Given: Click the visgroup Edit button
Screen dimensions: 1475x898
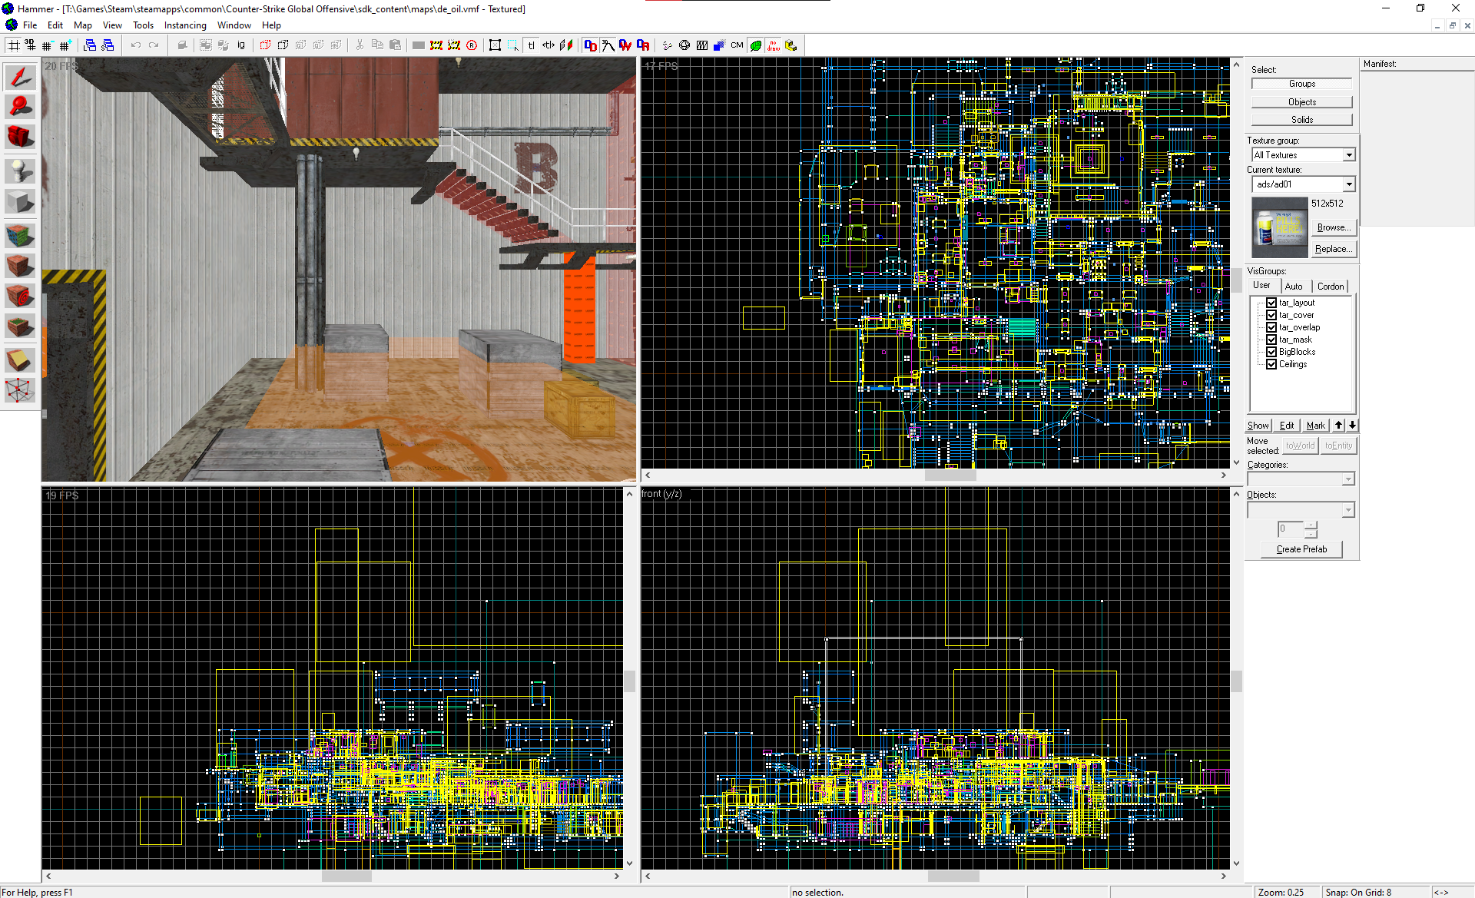Looking at the screenshot, I should pos(1287,426).
